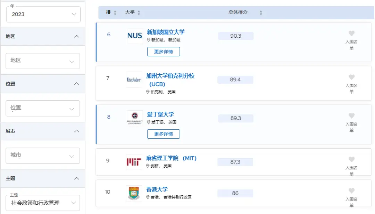Click the 城市 city selection field
This screenshot has height=214, width=375.
[x=43, y=156]
